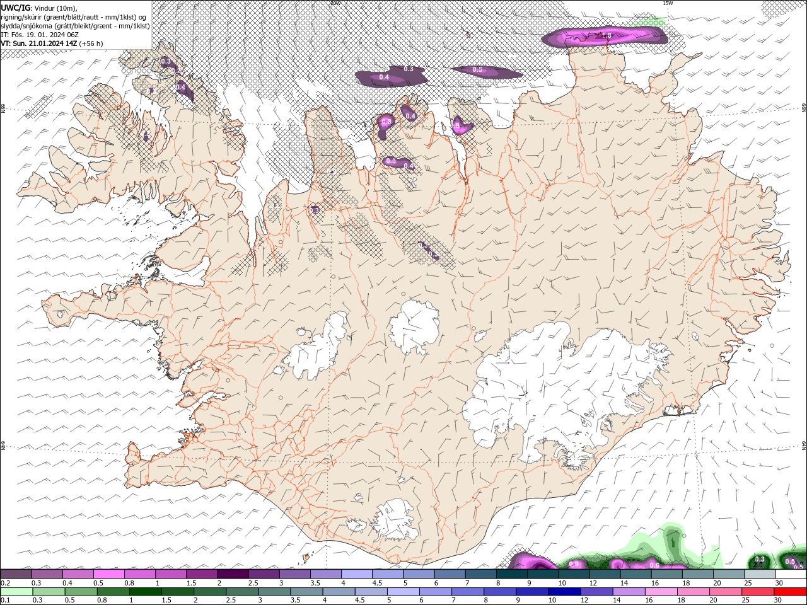This screenshot has height=605, width=807.
Task: Pick the lower scale swatch between 0.5 and 0.8
Action: (81, 592)
